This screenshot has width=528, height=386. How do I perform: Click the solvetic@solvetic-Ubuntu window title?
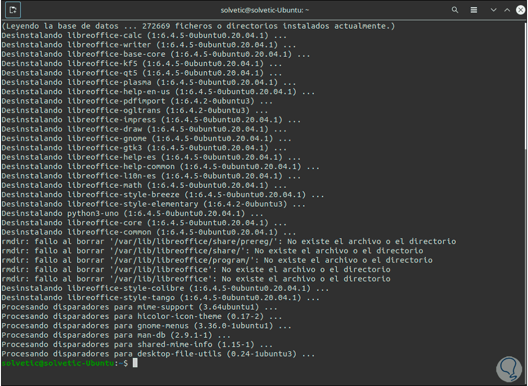263,10
